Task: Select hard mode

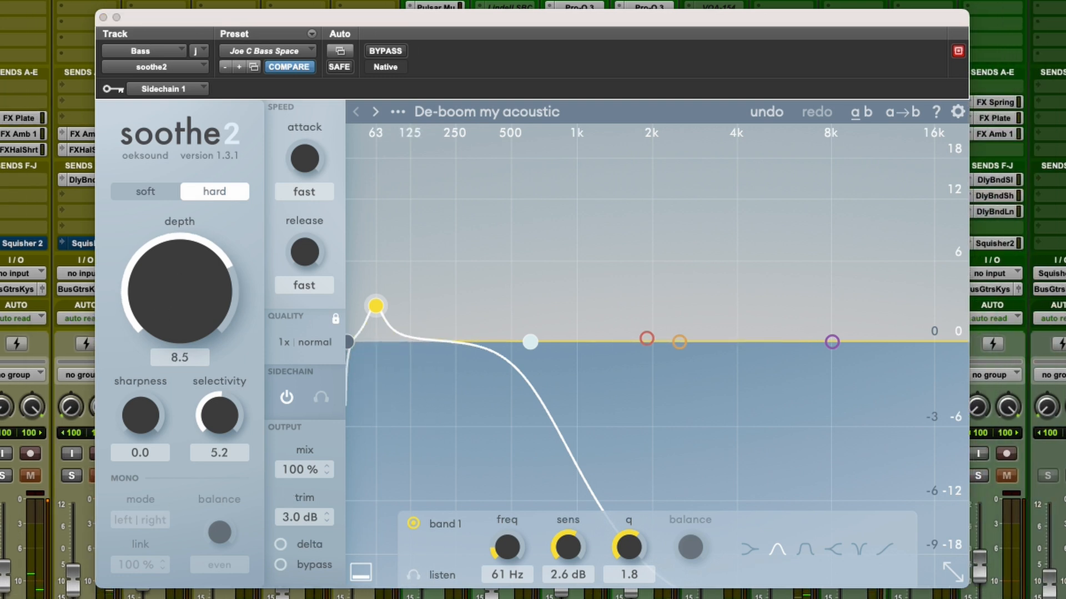Action: [x=214, y=191]
